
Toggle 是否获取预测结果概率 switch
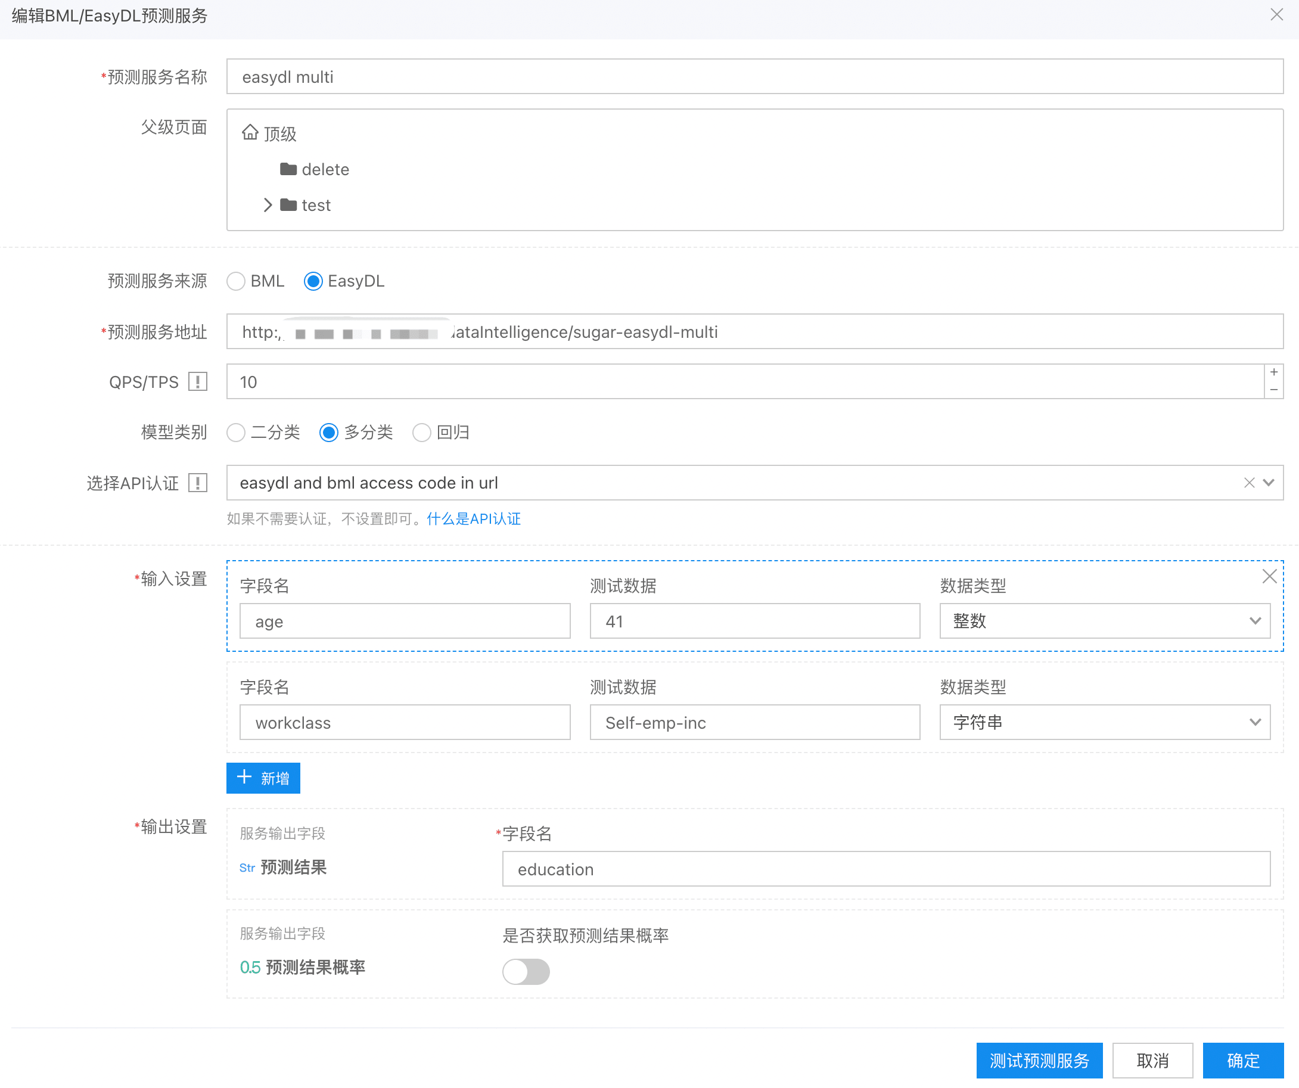point(526,971)
